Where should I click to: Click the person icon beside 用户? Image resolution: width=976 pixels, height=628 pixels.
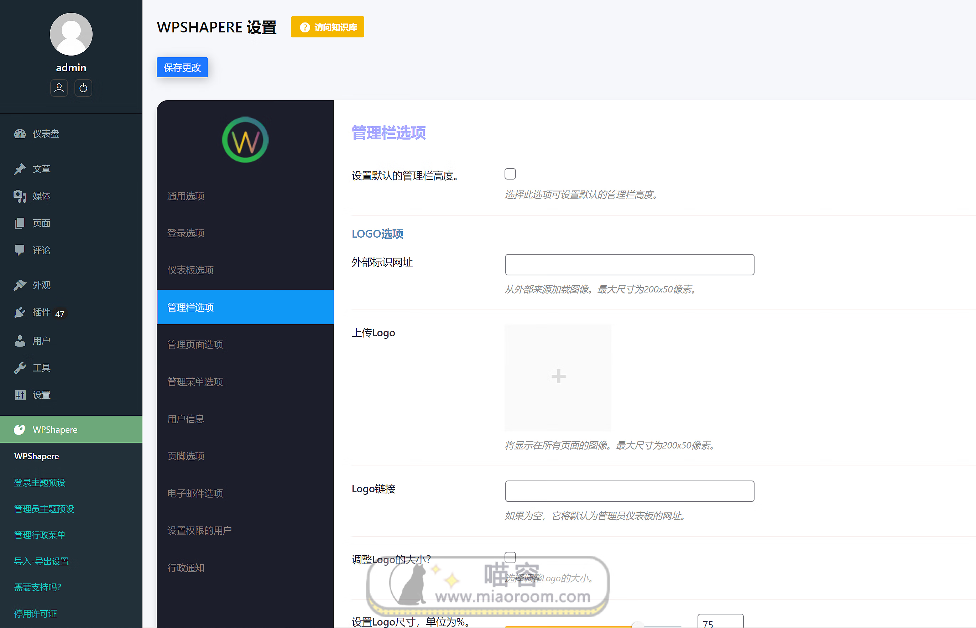[20, 341]
